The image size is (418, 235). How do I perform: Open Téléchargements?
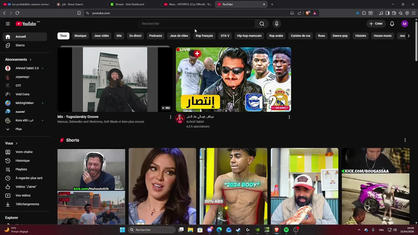[x=25, y=204]
